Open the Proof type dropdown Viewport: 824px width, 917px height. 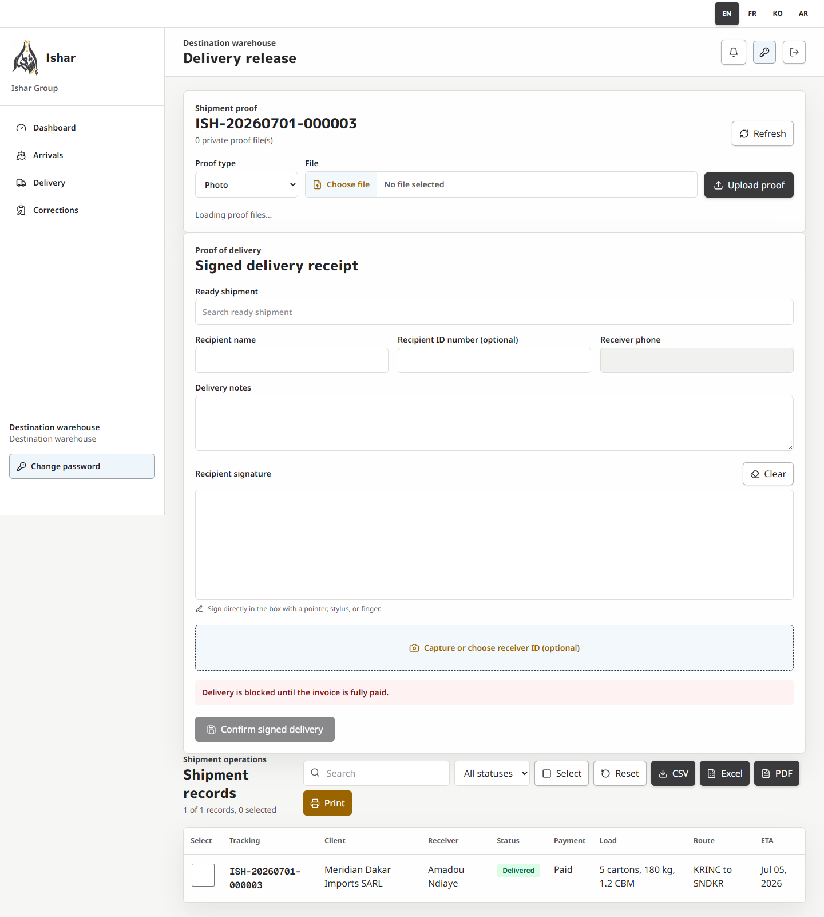coord(247,185)
